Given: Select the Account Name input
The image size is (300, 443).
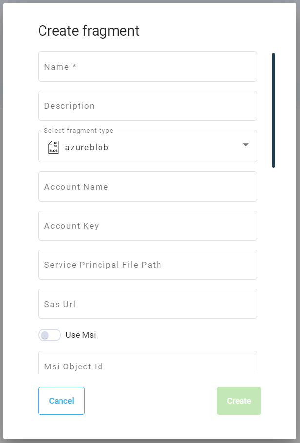Looking at the screenshot, I should [147, 187].
